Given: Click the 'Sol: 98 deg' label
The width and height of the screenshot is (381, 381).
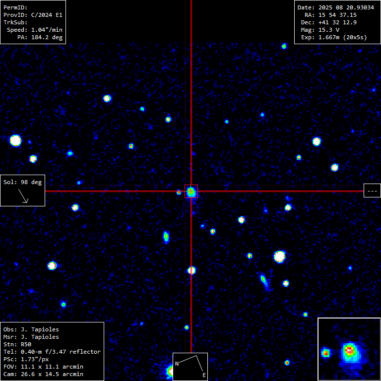Looking at the screenshot, I should (x=23, y=182).
